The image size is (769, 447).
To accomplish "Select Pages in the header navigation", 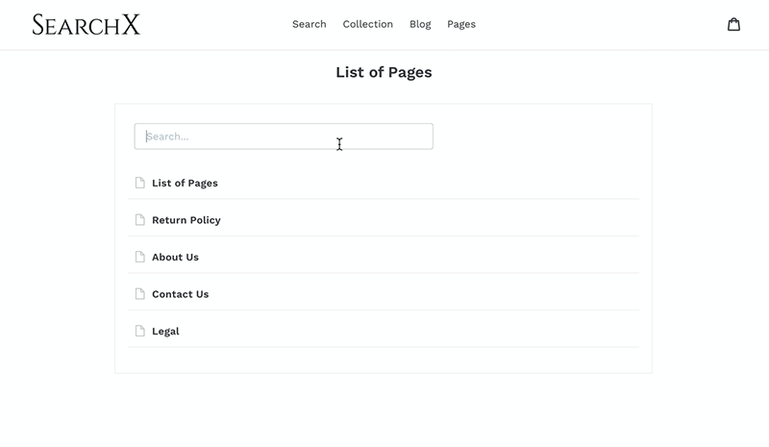I will coord(460,24).
